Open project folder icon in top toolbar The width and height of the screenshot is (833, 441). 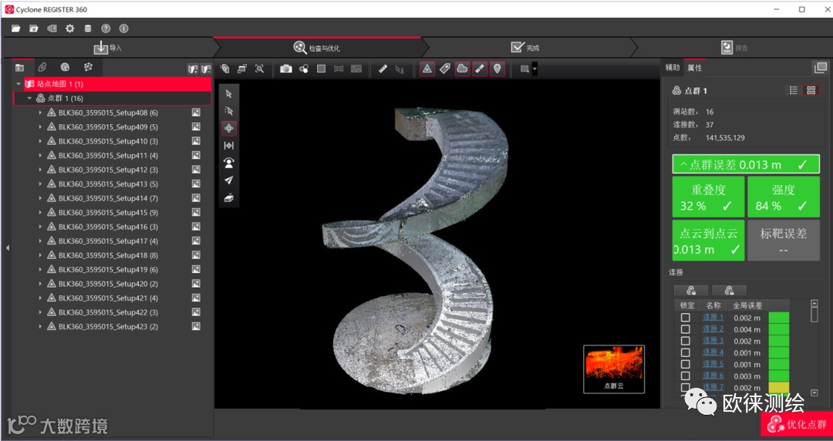click(x=16, y=29)
